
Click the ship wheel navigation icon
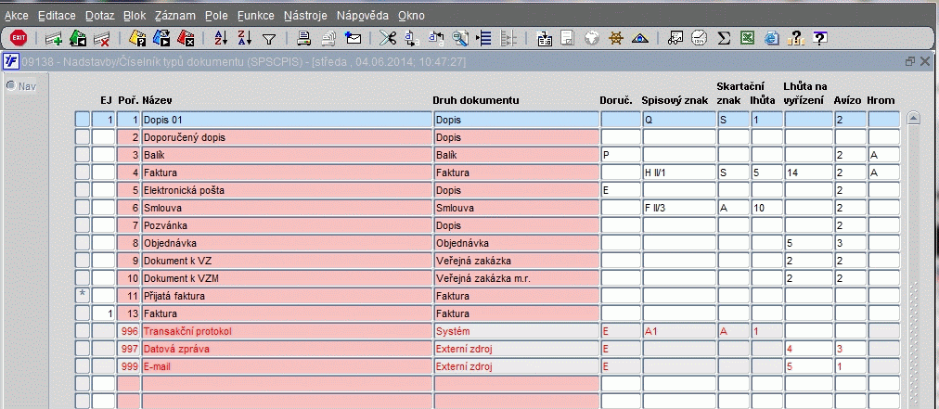616,39
